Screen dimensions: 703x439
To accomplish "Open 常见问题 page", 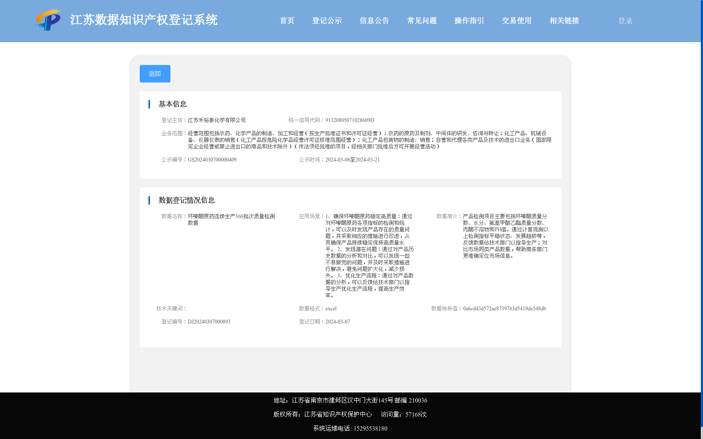I will 422,21.
